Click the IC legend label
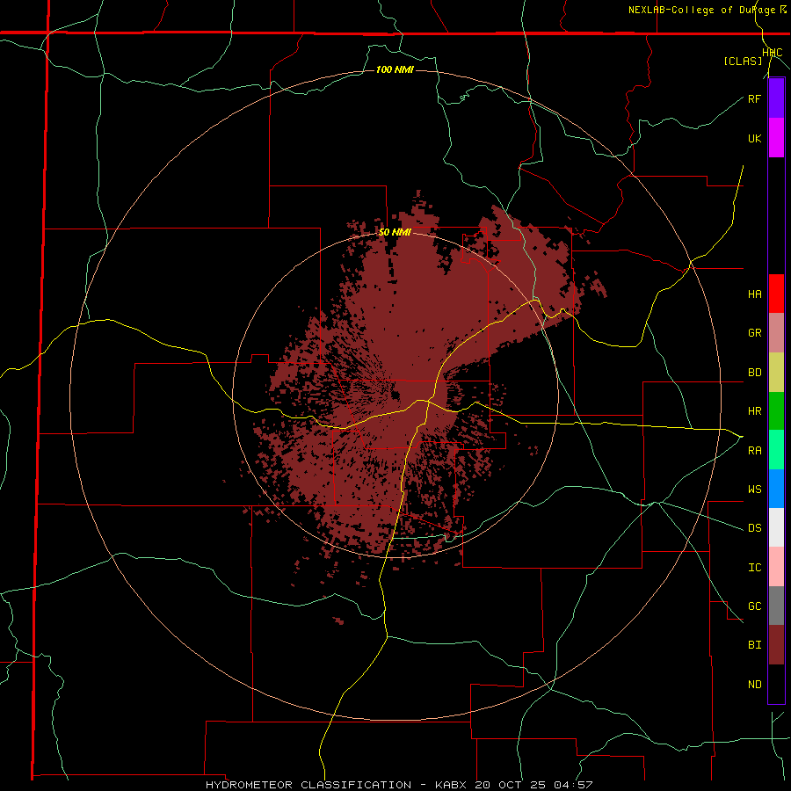 click(754, 568)
